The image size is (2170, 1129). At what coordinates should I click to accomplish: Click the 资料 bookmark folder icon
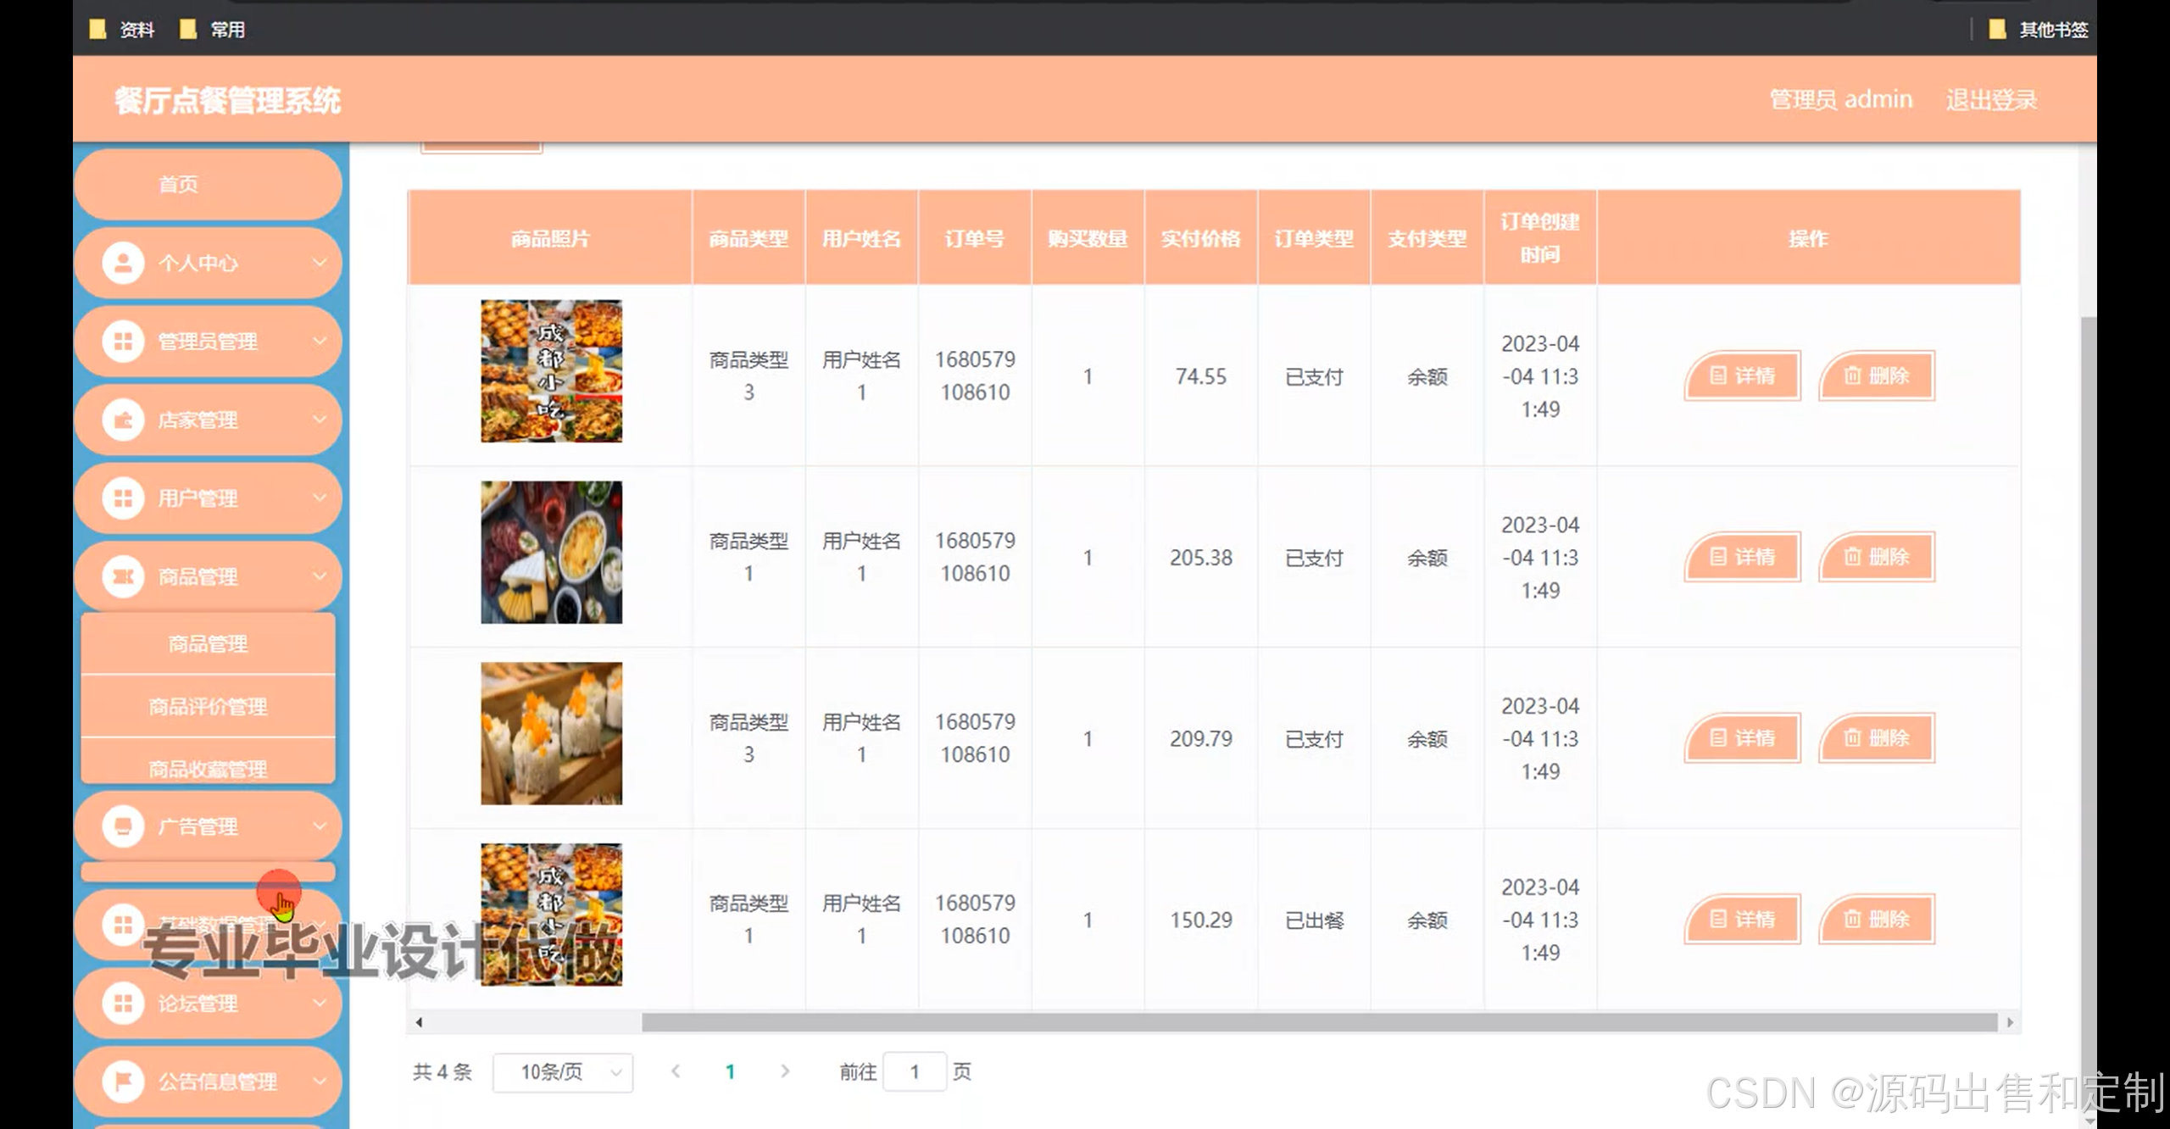click(x=98, y=30)
